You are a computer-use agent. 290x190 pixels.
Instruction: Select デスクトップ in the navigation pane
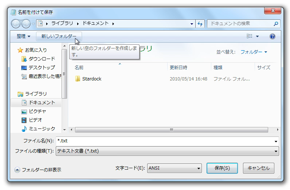point(42,67)
